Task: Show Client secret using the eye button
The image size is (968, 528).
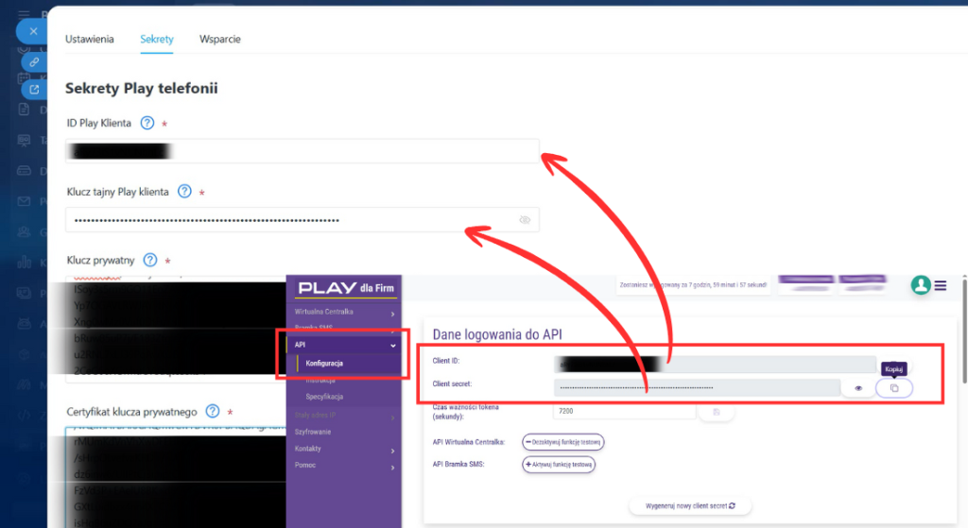Action: click(858, 388)
